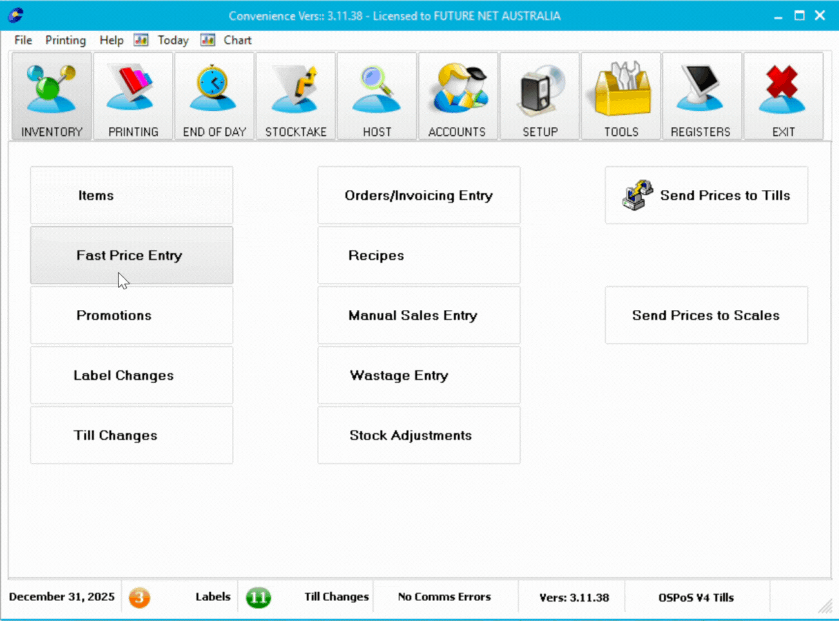
Task: Click the orange Labels count badge
Action: 139,597
